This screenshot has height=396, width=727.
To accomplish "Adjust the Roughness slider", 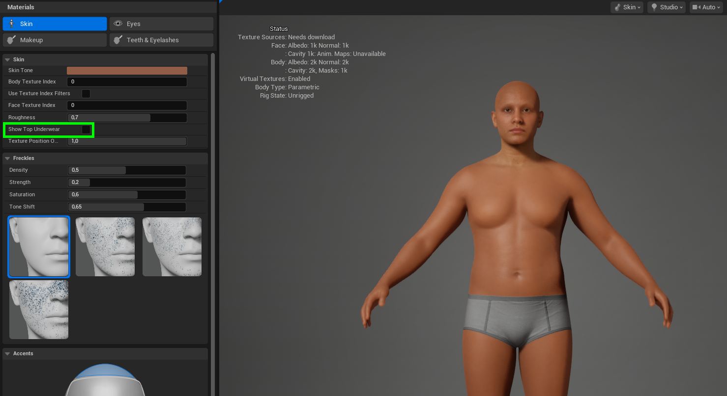I will pos(127,118).
